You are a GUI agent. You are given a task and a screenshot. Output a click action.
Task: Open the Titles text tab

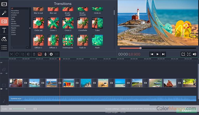pyautogui.click(x=4, y=30)
